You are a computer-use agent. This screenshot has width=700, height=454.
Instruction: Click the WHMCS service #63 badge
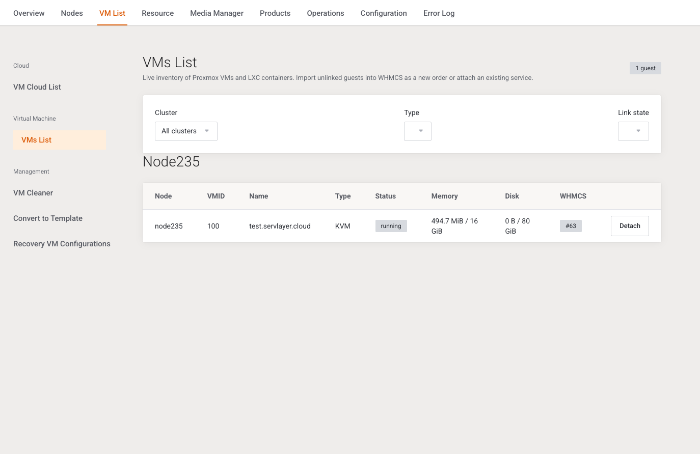tap(571, 226)
